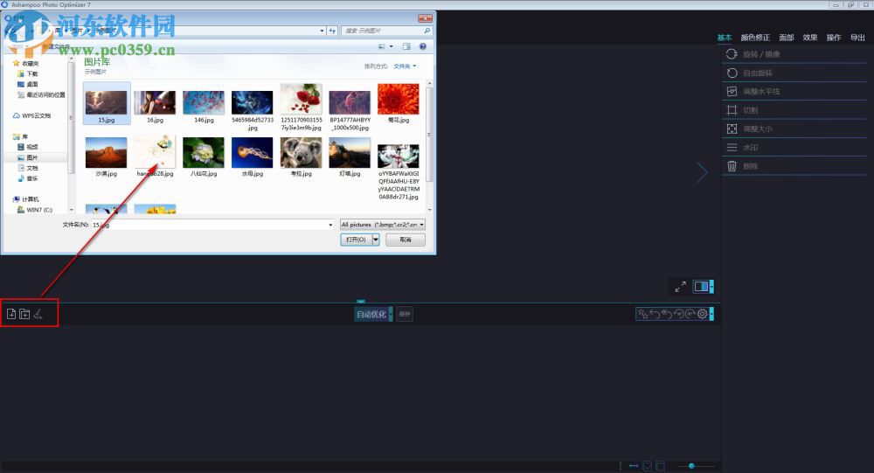Click the 打开(O) open button
The height and width of the screenshot is (473, 874).
pyautogui.click(x=357, y=240)
